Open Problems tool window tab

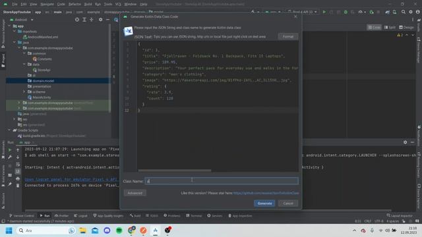click(171, 216)
